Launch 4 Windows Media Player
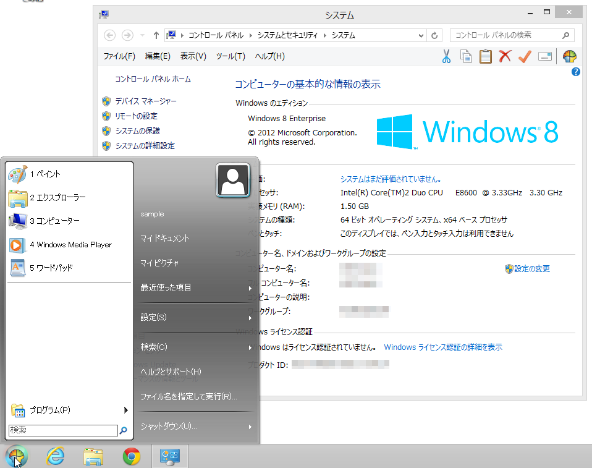This screenshot has height=468, width=592. point(69,245)
